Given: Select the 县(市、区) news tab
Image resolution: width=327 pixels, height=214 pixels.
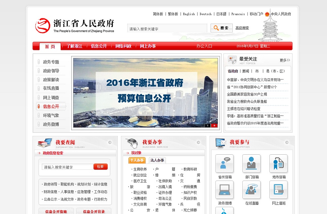Looking at the screenshot, I should point(275,71).
